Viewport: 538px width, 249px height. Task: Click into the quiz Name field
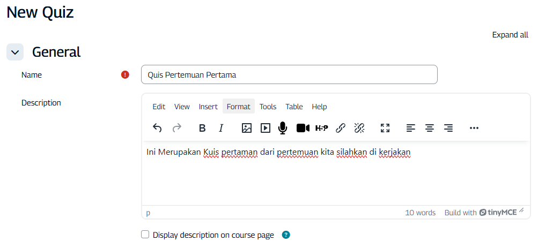coord(289,75)
